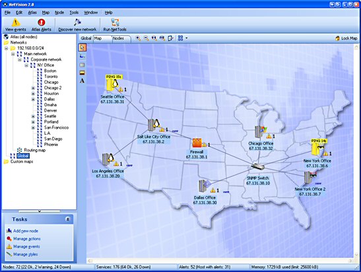
Task: Click the New York Office 2 server icon
Action: point(310,178)
